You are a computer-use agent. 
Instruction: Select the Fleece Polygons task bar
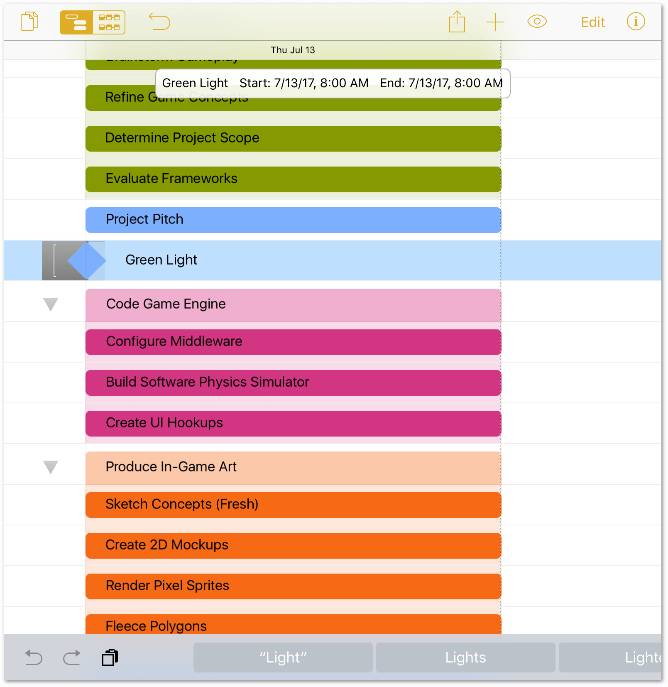coord(293,624)
